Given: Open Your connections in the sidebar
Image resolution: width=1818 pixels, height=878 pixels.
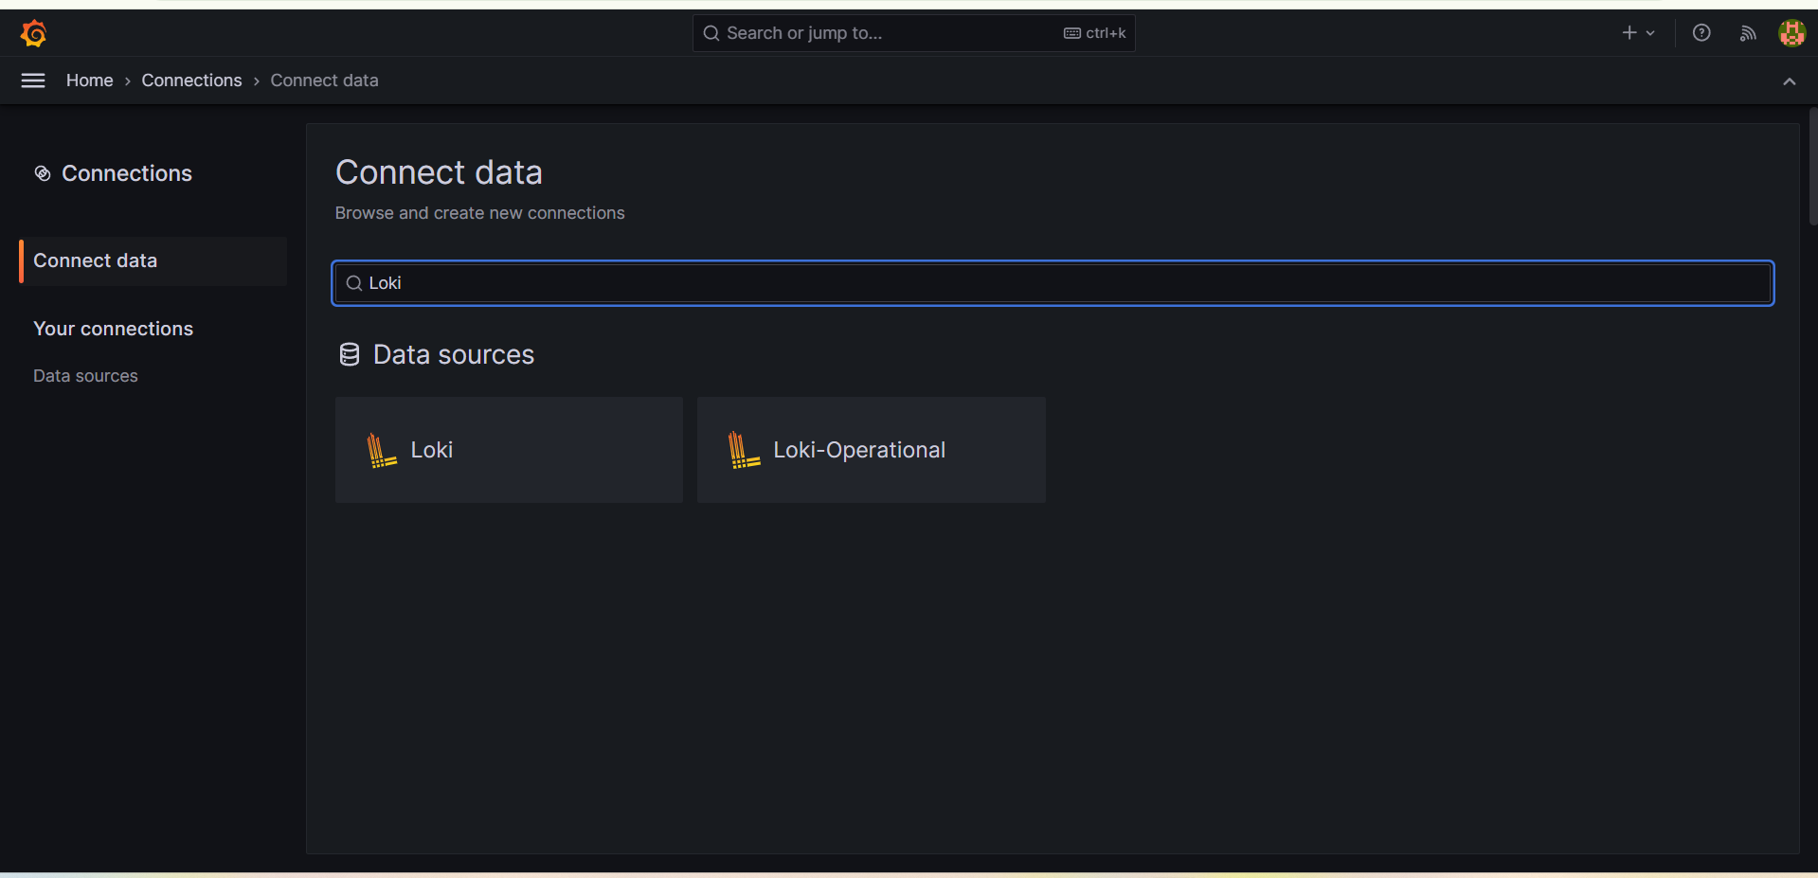Looking at the screenshot, I should [x=113, y=329].
